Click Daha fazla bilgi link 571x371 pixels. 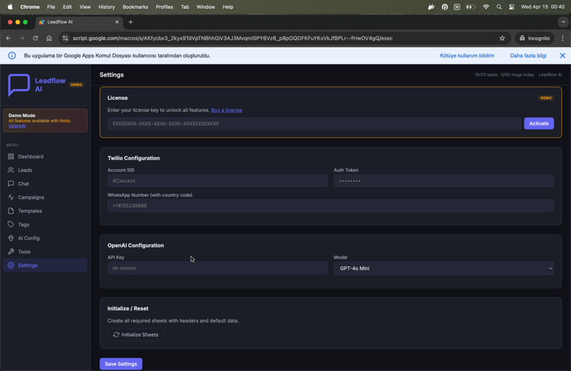click(x=528, y=56)
